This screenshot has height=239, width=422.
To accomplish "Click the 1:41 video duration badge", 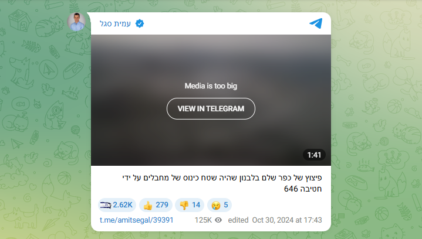I will pyautogui.click(x=314, y=155).
